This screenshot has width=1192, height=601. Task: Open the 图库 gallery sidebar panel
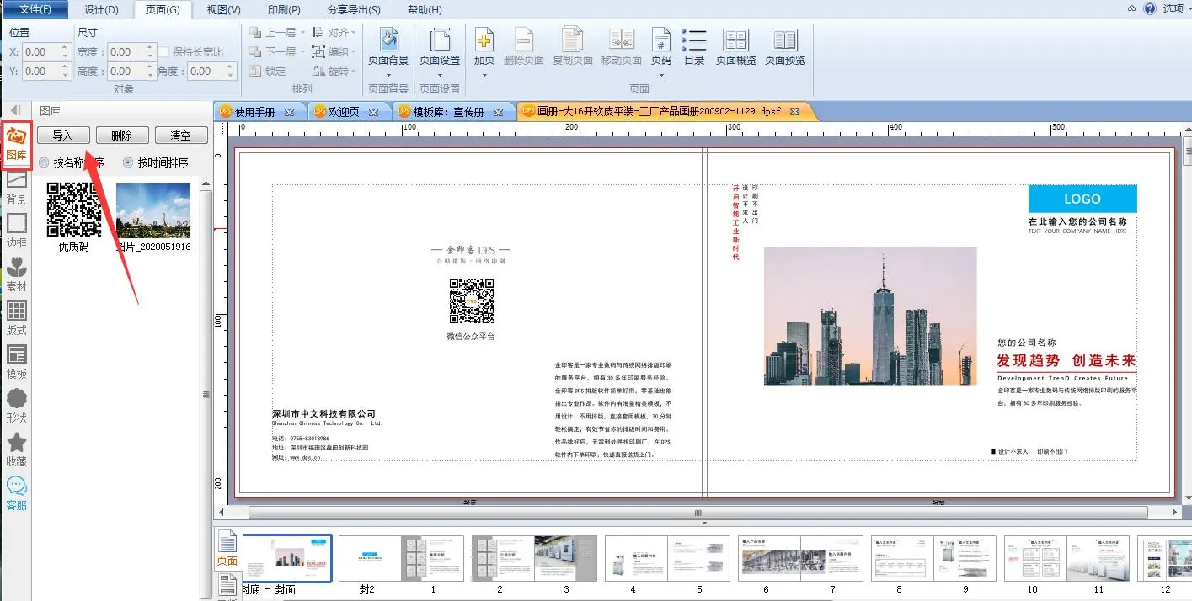click(x=16, y=143)
